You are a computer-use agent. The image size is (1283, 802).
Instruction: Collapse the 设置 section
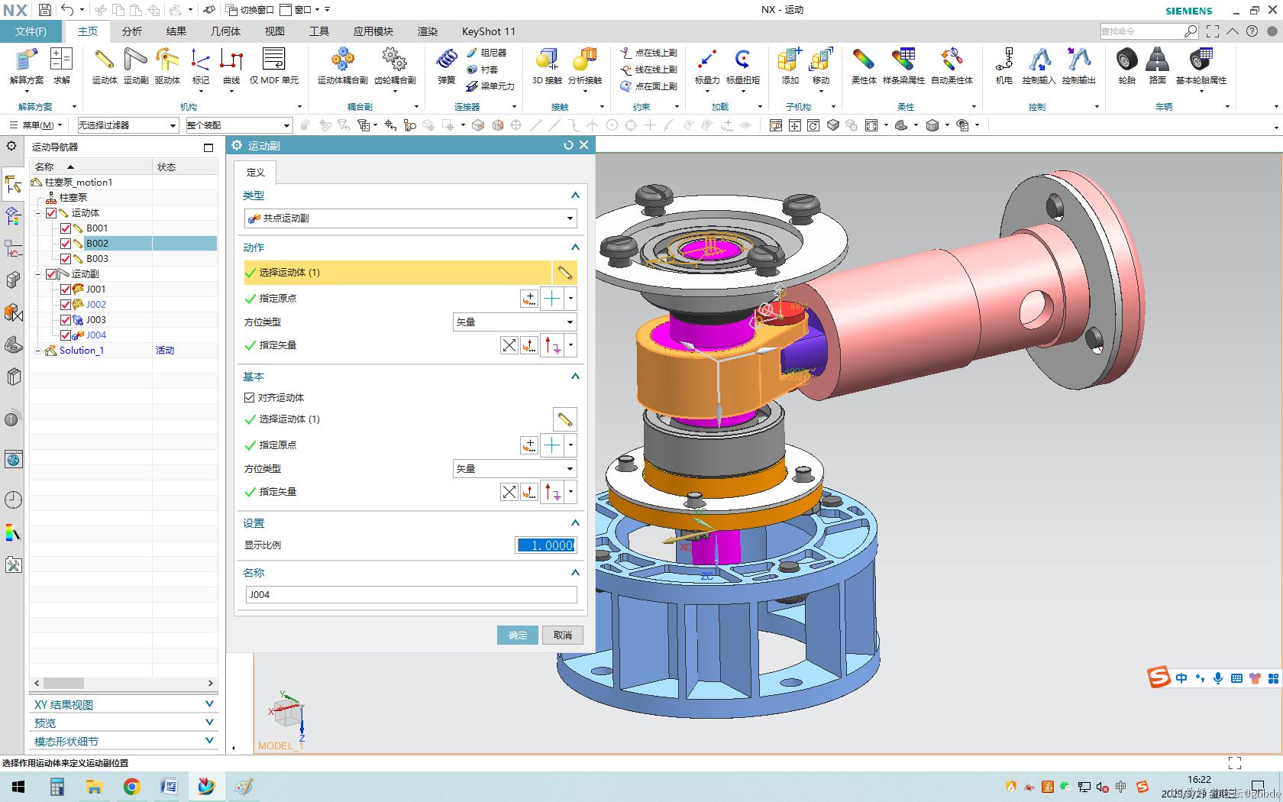pyautogui.click(x=575, y=523)
